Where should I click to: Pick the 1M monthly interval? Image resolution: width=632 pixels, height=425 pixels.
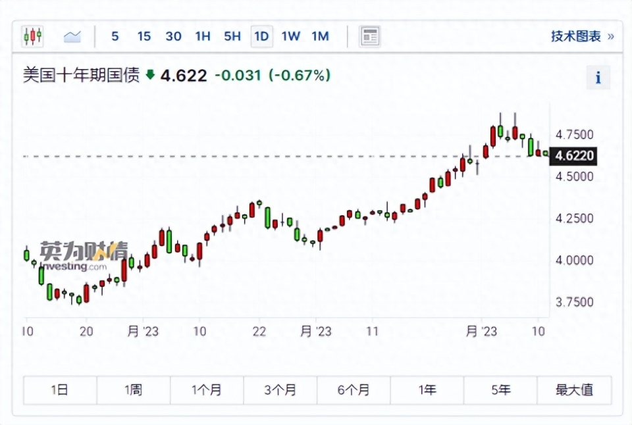[x=320, y=36]
